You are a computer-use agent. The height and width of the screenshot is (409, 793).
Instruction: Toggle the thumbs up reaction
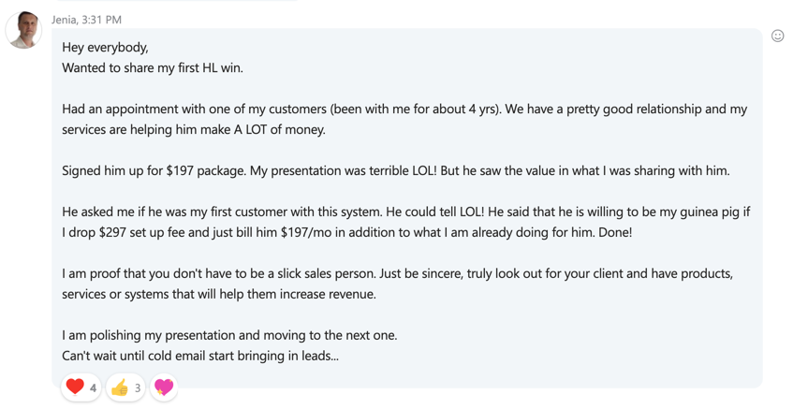120,387
